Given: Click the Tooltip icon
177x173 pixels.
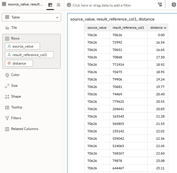Looking at the screenshot, I should pyautogui.click(x=7, y=108).
